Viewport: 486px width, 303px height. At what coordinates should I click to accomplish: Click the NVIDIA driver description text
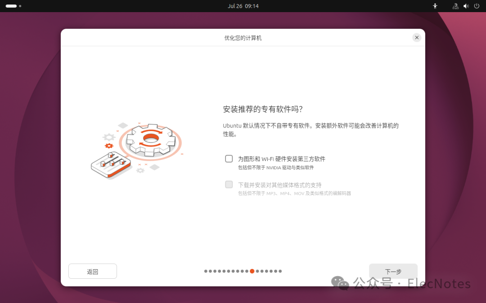[x=276, y=167]
